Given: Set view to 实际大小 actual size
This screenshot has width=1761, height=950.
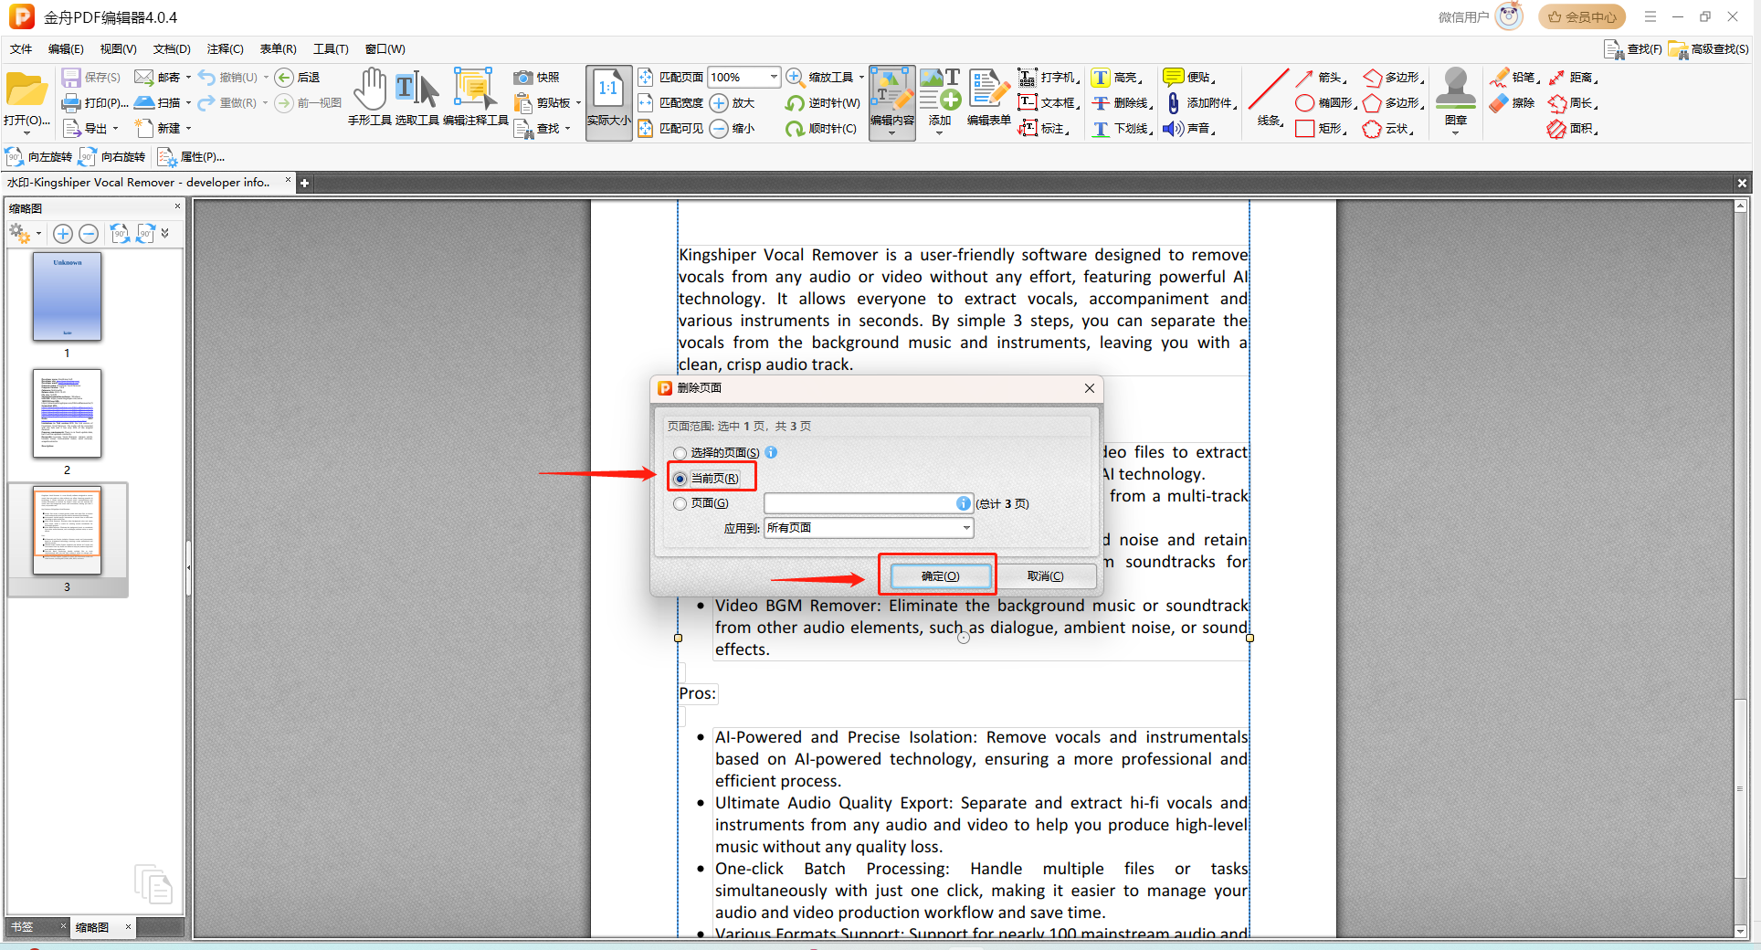Looking at the screenshot, I should pos(608,101).
